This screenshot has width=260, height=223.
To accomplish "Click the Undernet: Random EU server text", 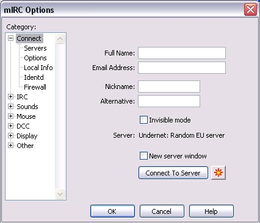I will click(x=182, y=135).
